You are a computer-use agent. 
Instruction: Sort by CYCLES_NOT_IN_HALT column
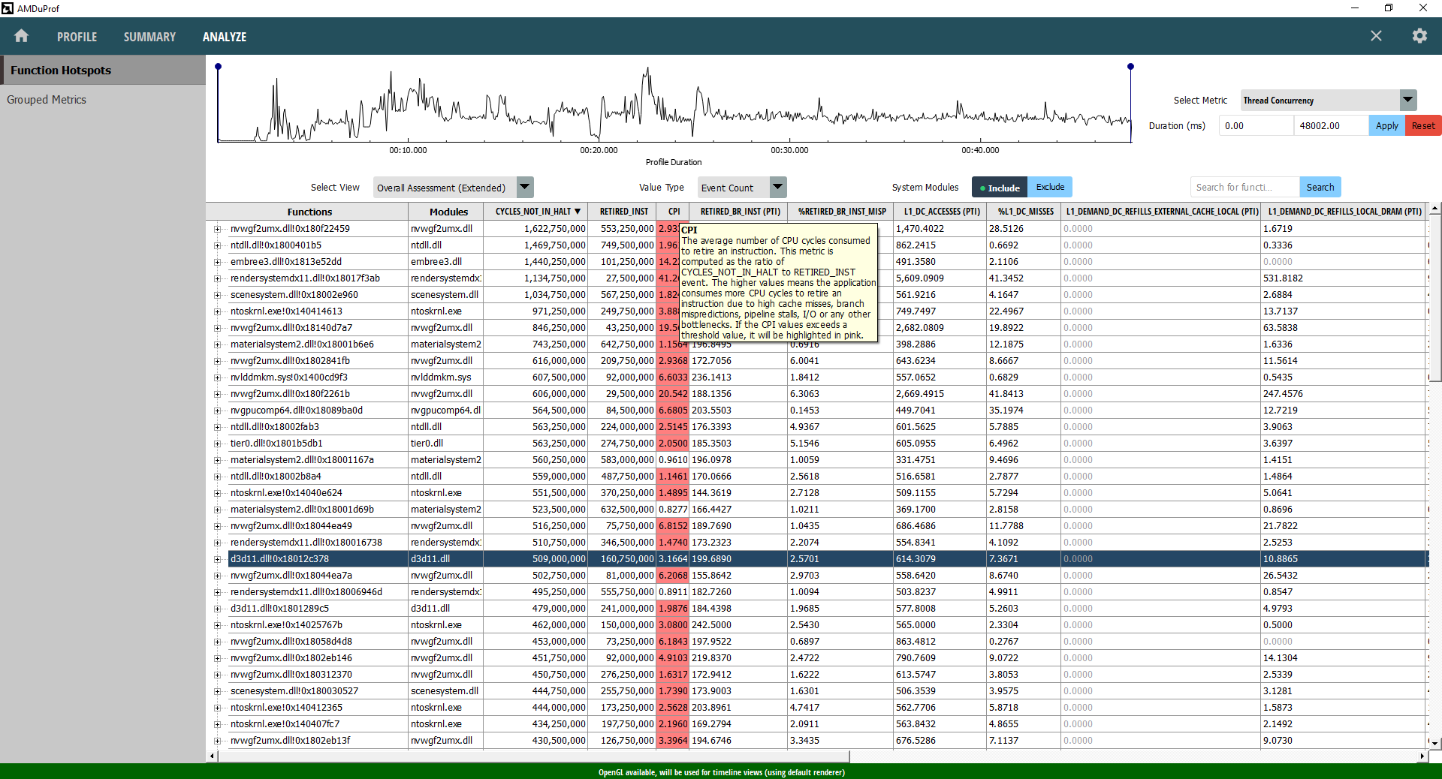pos(536,212)
